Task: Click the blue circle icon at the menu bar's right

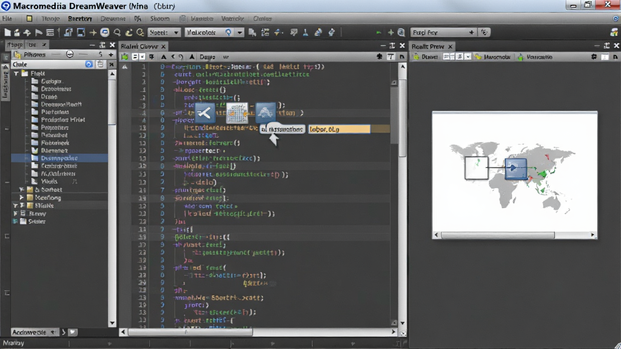Action: point(616,19)
